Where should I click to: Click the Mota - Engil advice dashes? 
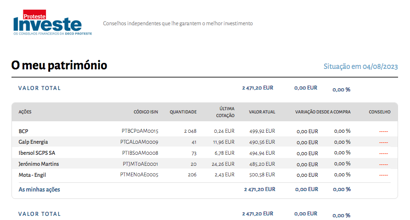click(x=383, y=175)
